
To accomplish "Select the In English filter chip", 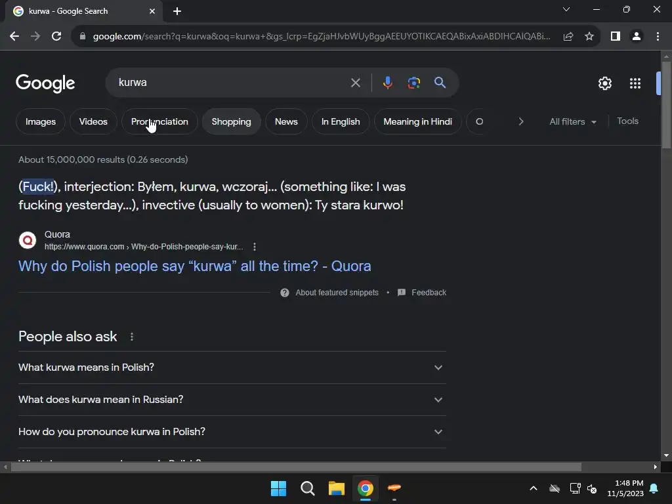I will pos(341,121).
